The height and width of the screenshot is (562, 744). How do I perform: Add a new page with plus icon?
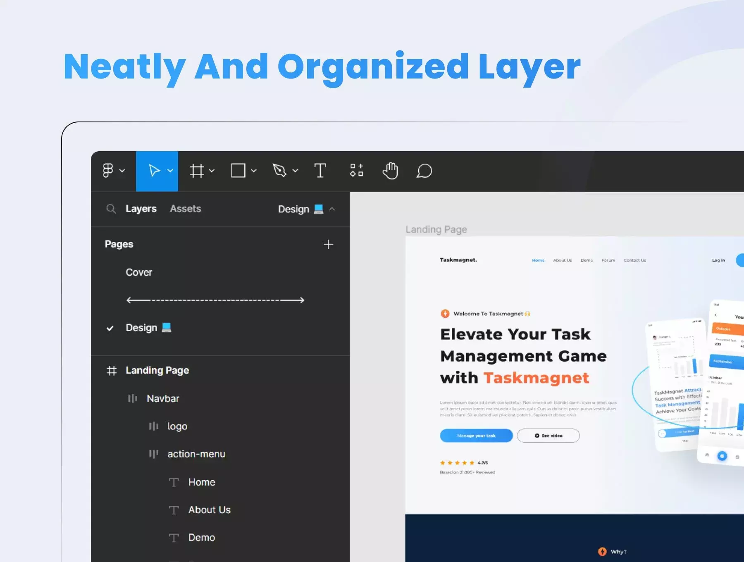pos(328,244)
